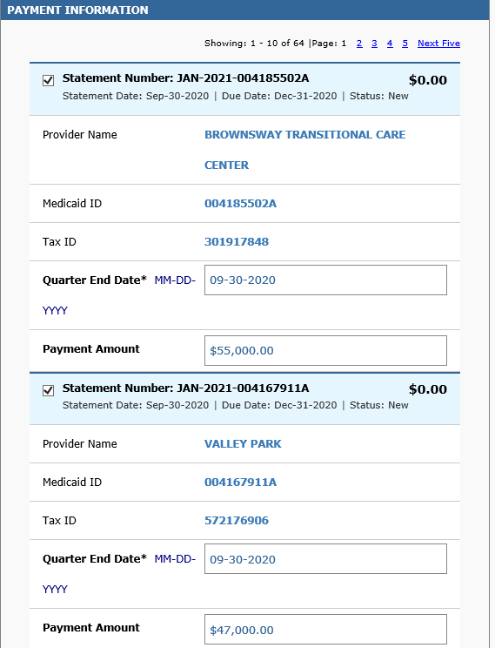Screen dimensions: 495x648
Task: Go to page 2 of results
Action: point(359,44)
